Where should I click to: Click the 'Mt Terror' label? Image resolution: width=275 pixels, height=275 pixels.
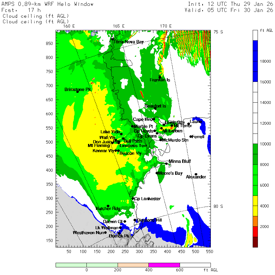point(183,126)
